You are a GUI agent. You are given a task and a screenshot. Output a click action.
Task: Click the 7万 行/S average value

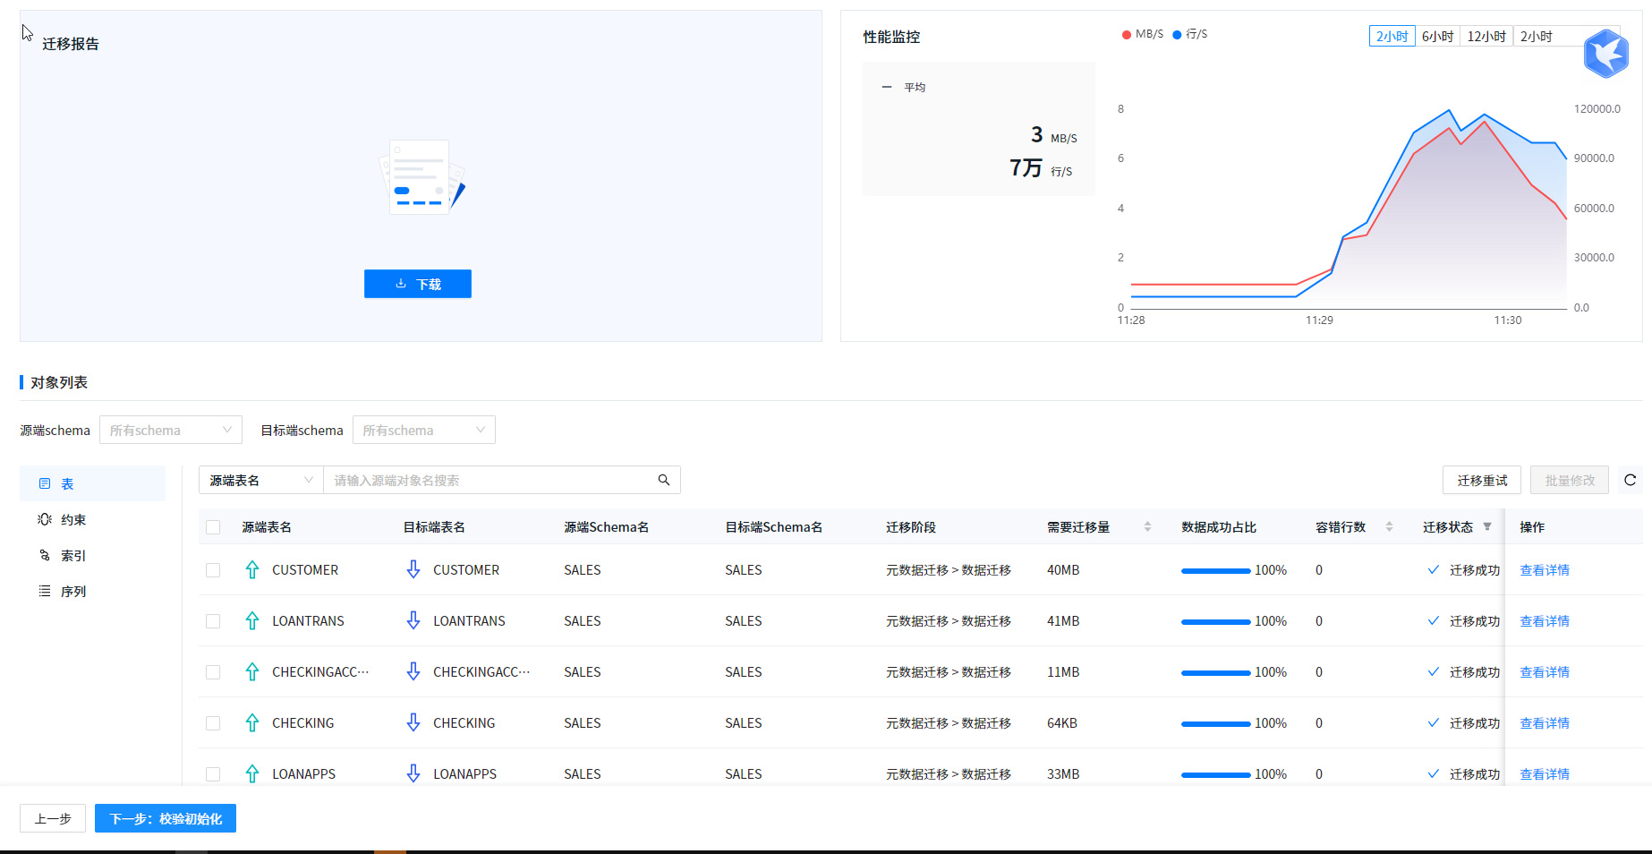point(1041,168)
